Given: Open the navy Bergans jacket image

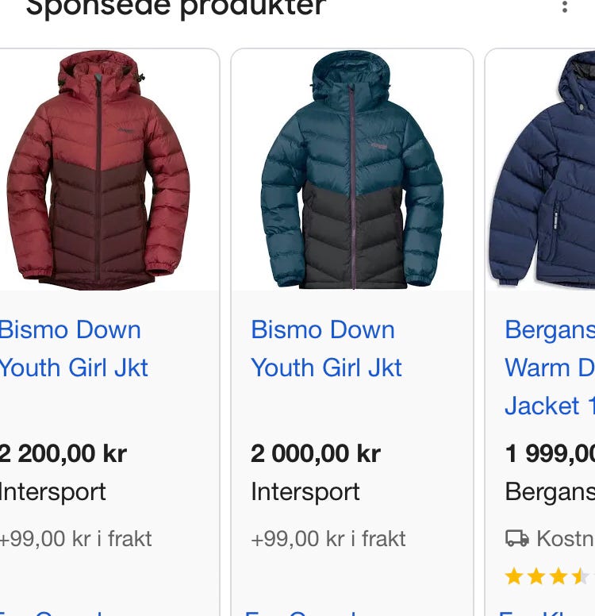Looking at the screenshot, I should click(x=543, y=170).
